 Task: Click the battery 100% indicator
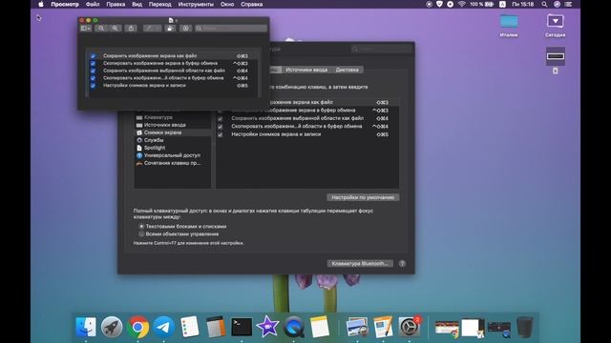481,4
